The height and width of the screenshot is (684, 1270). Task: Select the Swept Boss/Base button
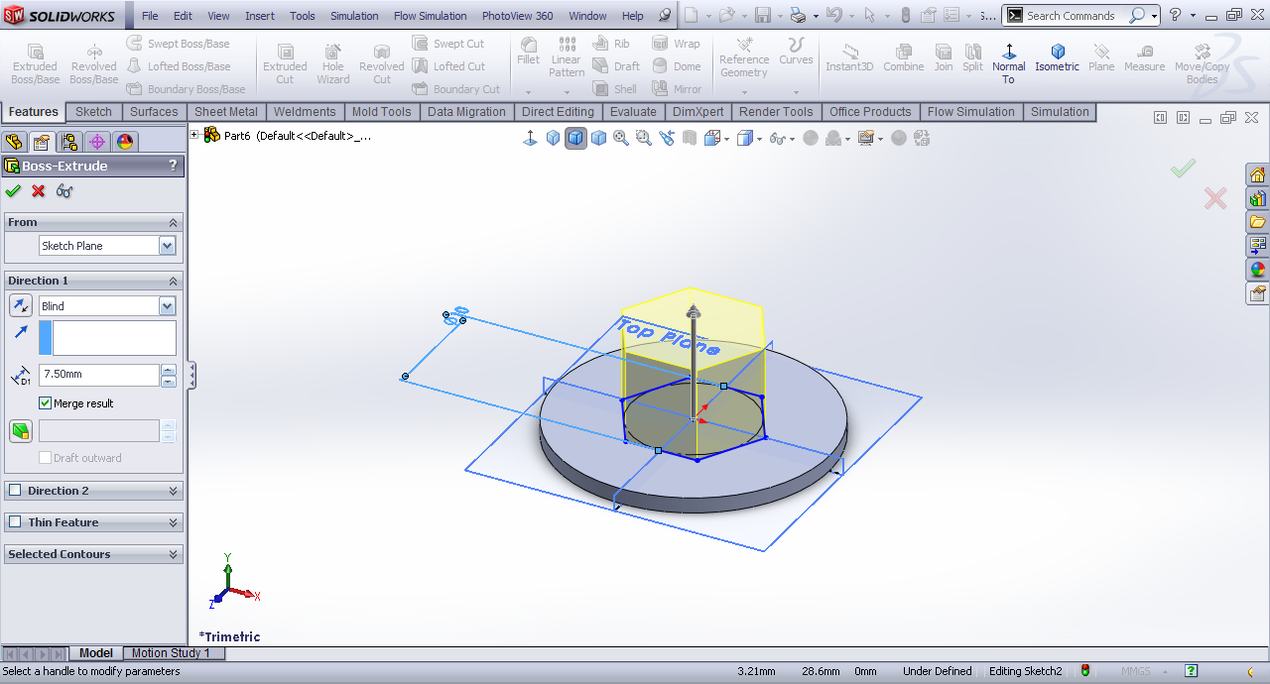pyautogui.click(x=179, y=44)
